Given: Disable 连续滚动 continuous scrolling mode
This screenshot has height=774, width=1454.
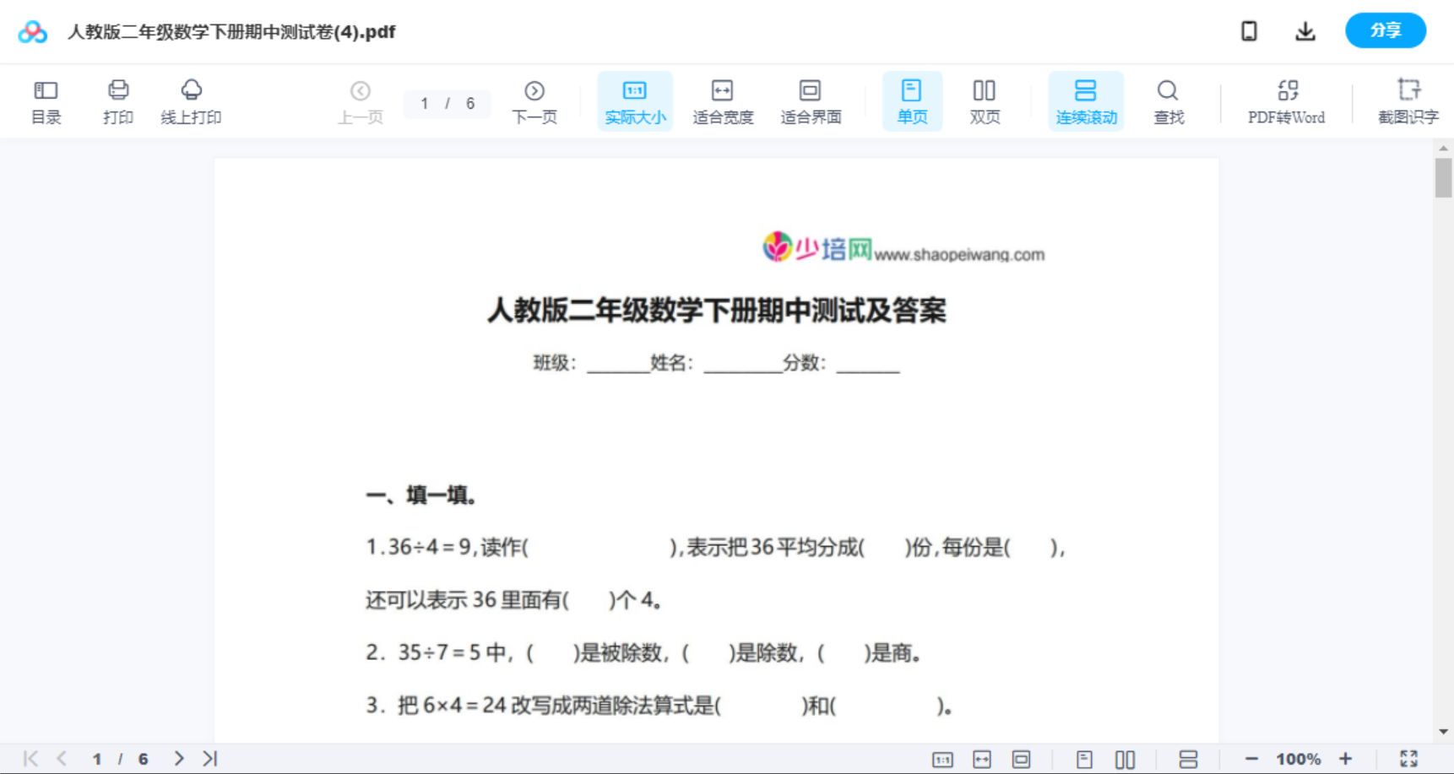Looking at the screenshot, I should pyautogui.click(x=1086, y=100).
